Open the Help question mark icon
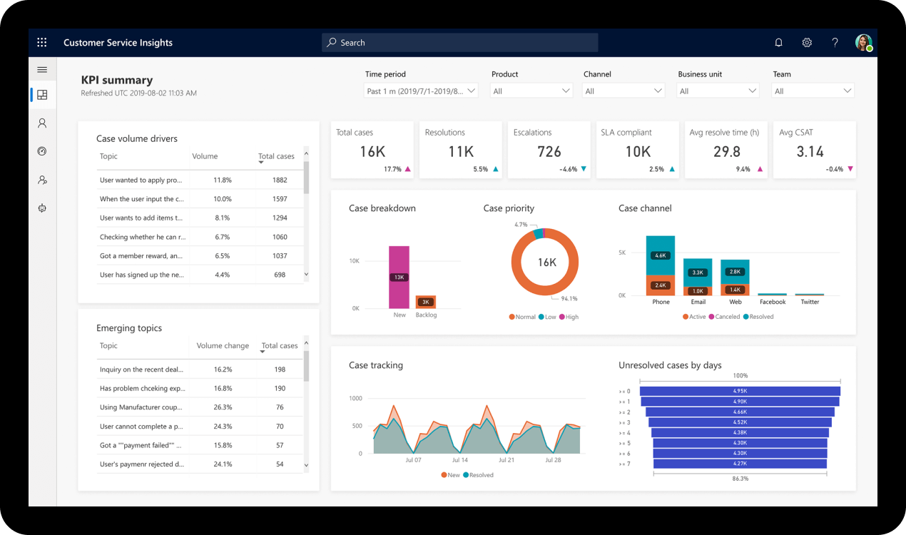 coord(835,42)
